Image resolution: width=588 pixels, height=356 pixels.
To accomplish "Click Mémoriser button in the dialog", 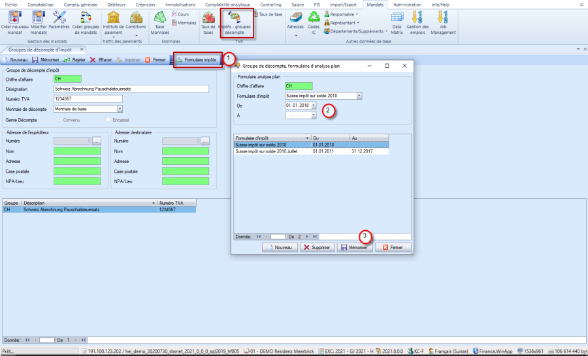I will [x=355, y=248].
